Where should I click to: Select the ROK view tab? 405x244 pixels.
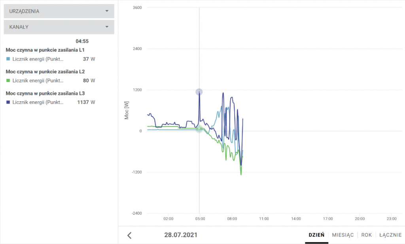(366, 235)
